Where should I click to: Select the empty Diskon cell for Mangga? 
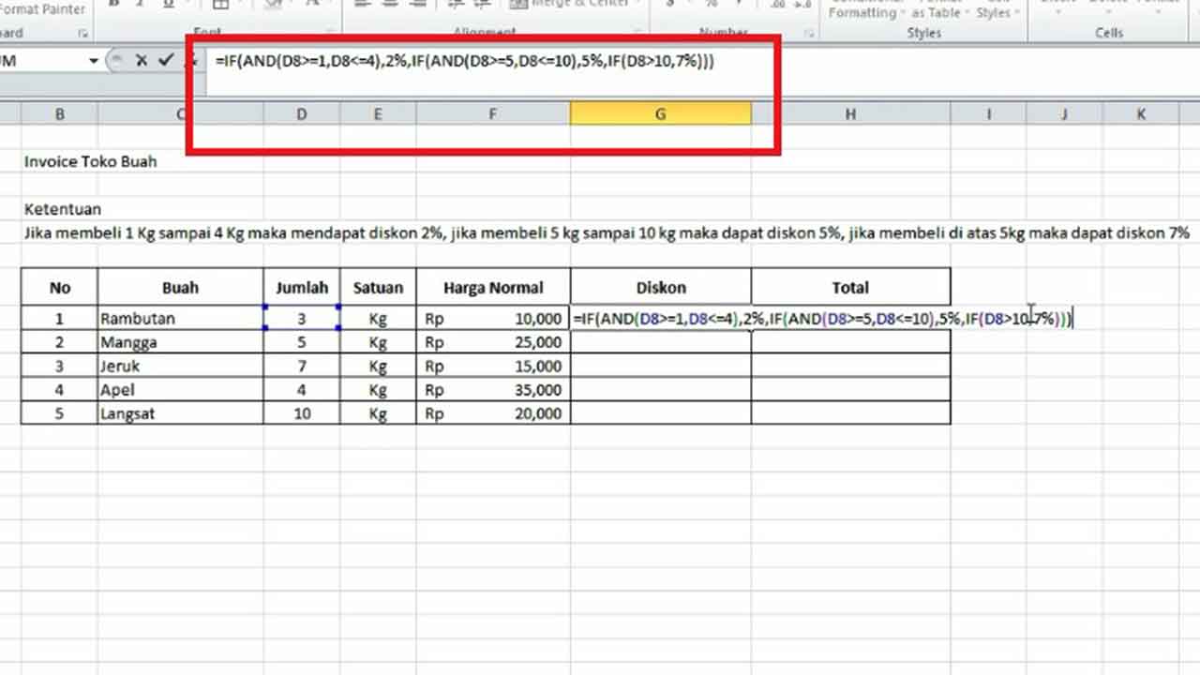pos(660,342)
